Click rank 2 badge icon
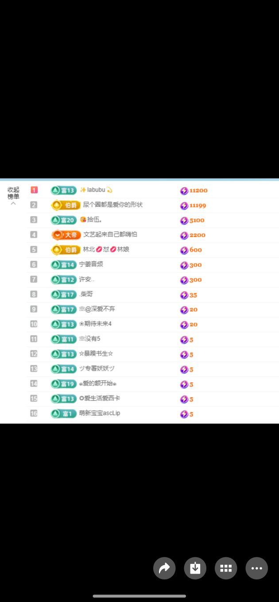The height and width of the screenshot is (602, 279). tap(34, 205)
